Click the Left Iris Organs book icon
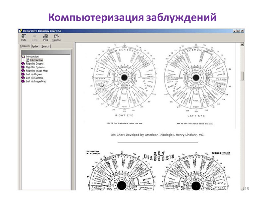This screenshot has width=265, height=198. pyautogui.click(x=24, y=73)
